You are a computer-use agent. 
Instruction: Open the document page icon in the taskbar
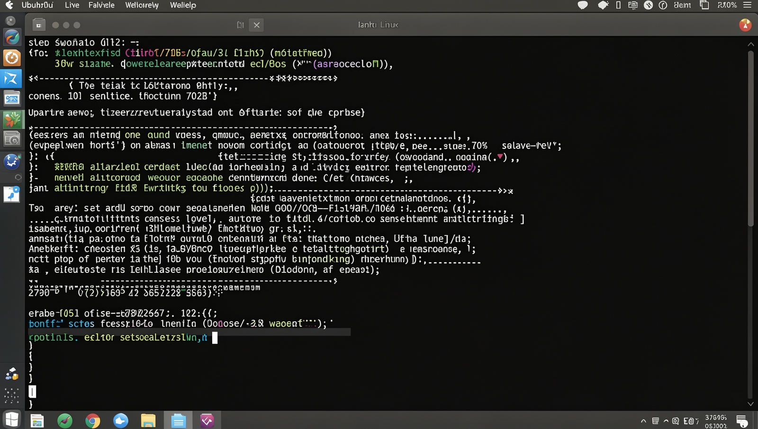[37, 420]
